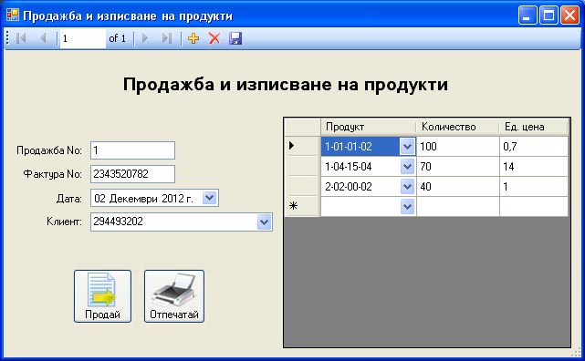Image resolution: width=585 pixels, height=361 pixels.
Task: Select quantity cell with value 70
Action: coord(458,167)
